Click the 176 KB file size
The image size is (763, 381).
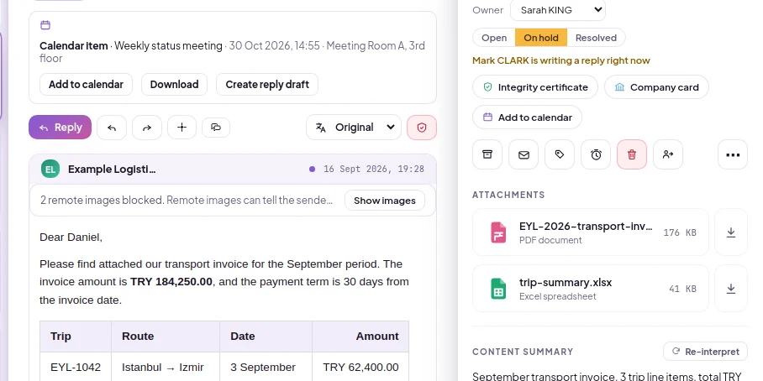(680, 232)
